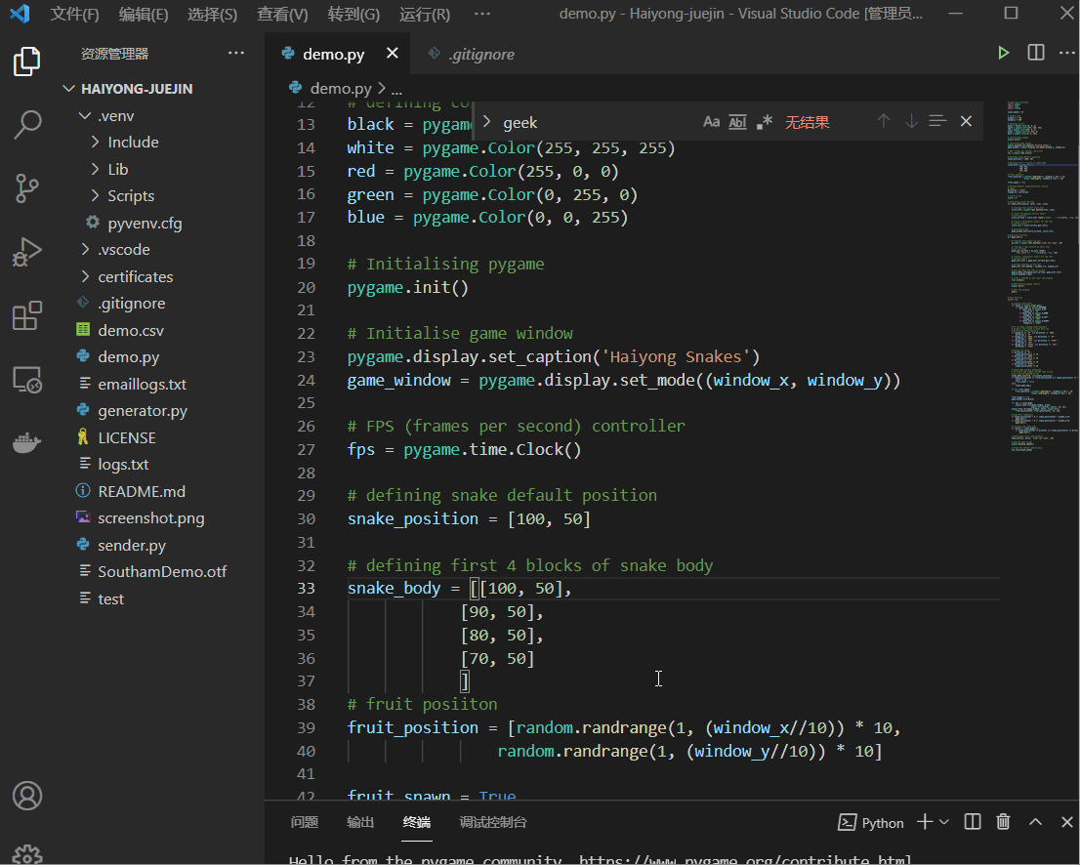The width and height of the screenshot is (1080, 865).
Task: Open the terminal launch profile dropdown
Action: (944, 822)
